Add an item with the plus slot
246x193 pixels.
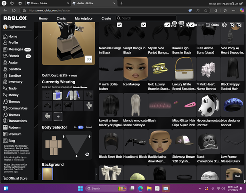pyautogui.click(x=58, y=116)
